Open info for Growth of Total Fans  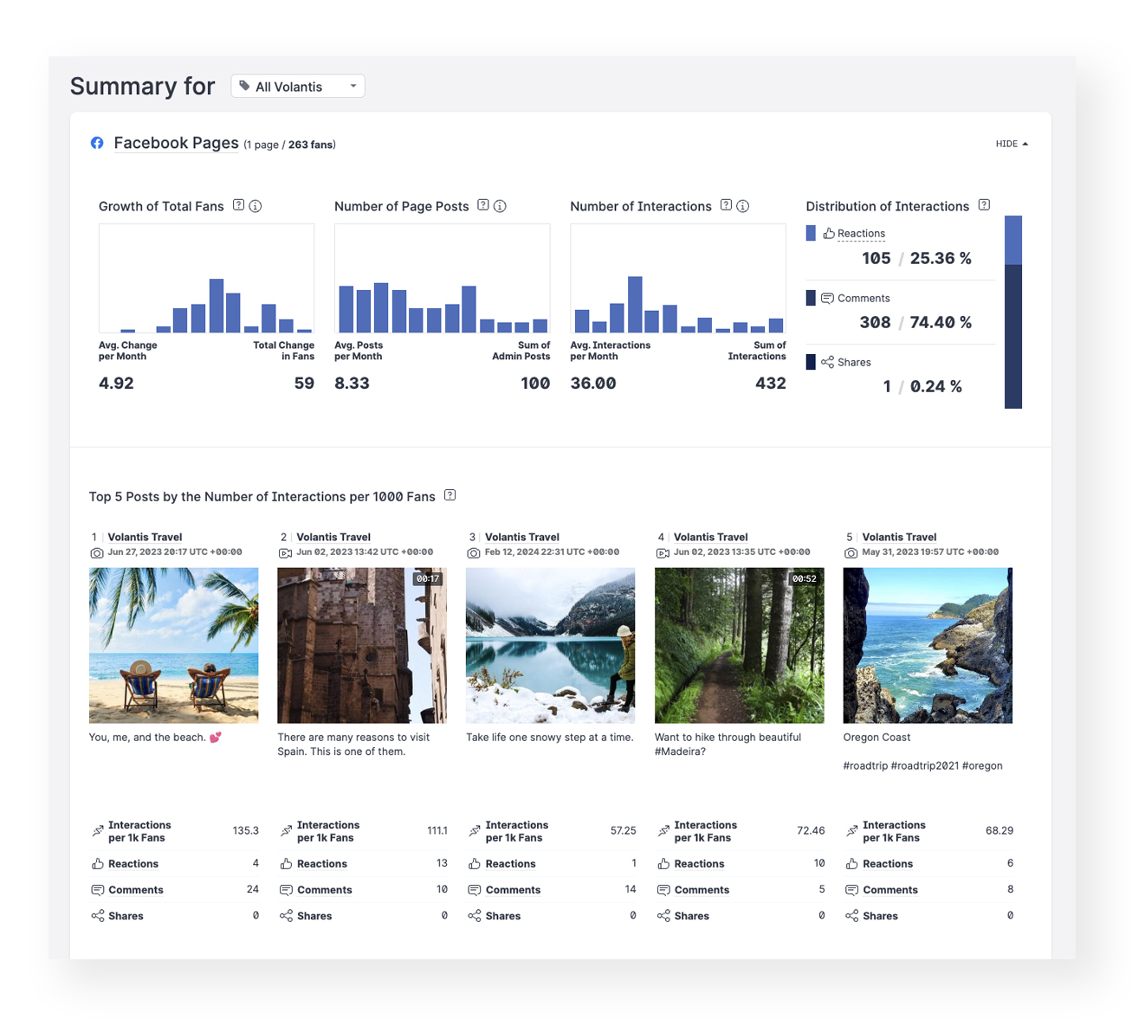click(x=256, y=206)
